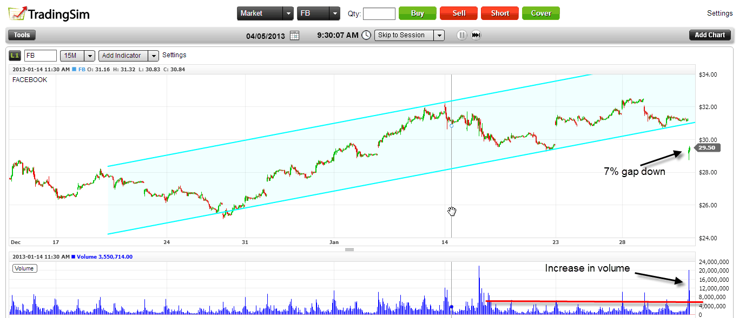
Task: Click the Volume indicator label button
Action: pos(24,268)
